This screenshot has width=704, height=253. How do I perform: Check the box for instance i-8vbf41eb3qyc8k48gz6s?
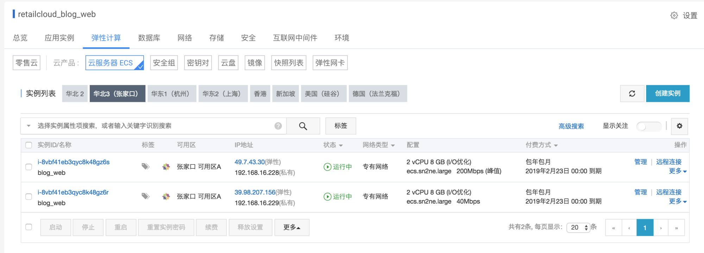[x=29, y=167]
